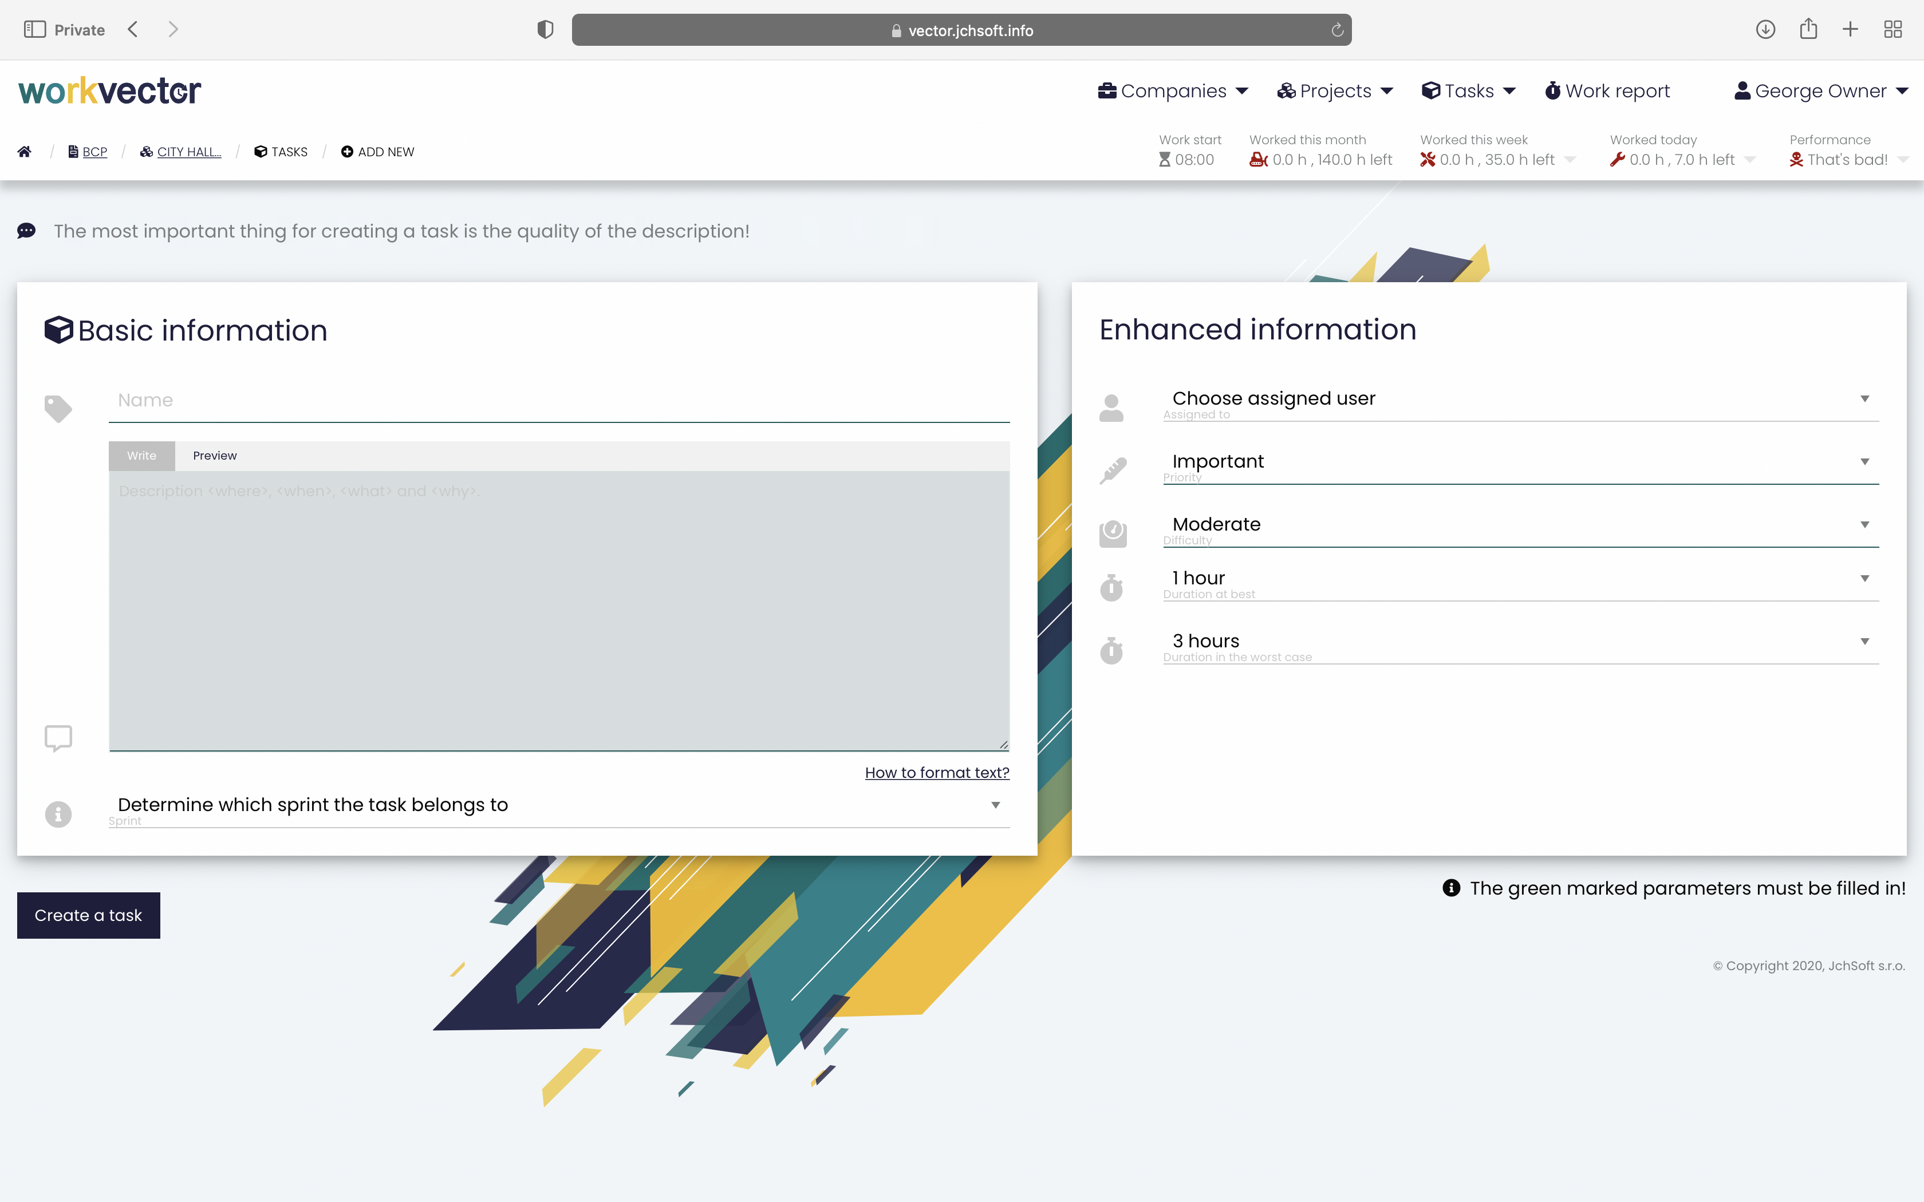Go back with browser back arrow
The height and width of the screenshot is (1202, 1924).
133,29
